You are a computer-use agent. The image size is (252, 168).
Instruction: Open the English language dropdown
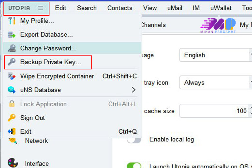216,55
